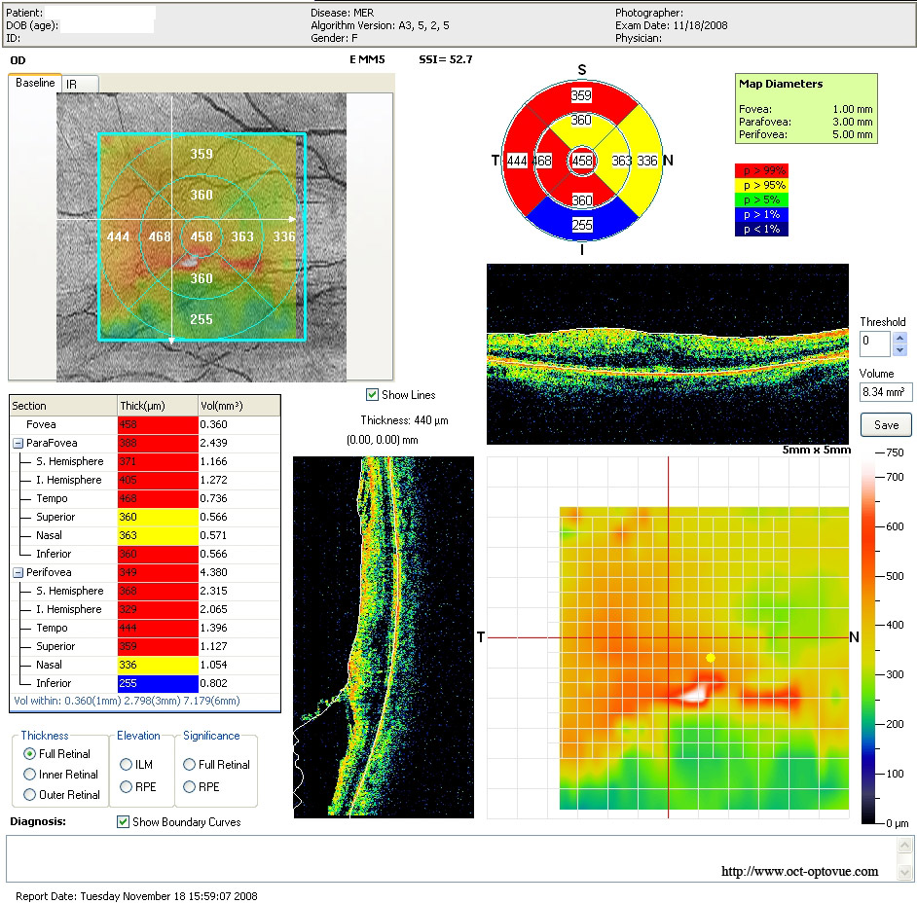Choose the Outer Retinal thickness option
The width and height of the screenshot is (917, 904).
(29, 795)
